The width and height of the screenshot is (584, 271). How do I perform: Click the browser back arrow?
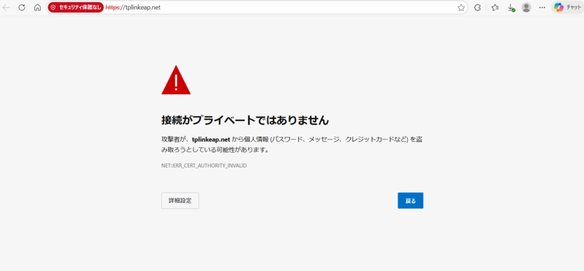coord(7,7)
